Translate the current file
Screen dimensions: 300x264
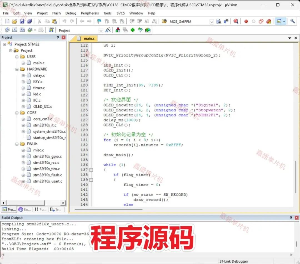point(7,30)
